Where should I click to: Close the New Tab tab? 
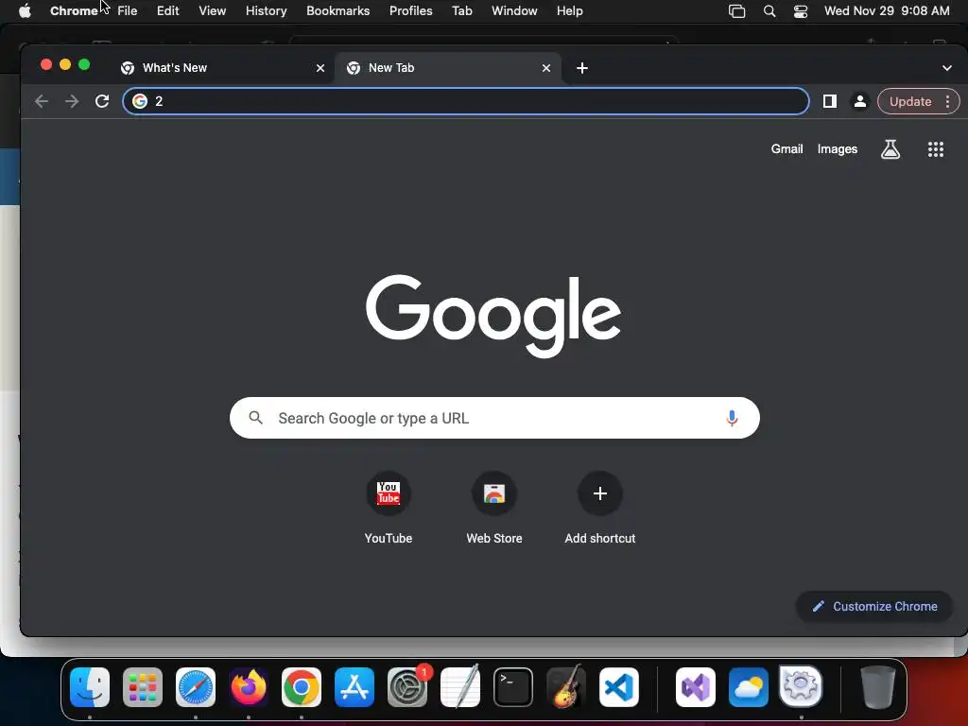pos(546,68)
